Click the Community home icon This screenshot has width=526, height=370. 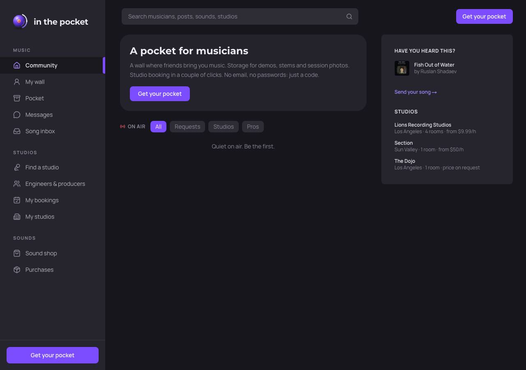coord(17,65)
